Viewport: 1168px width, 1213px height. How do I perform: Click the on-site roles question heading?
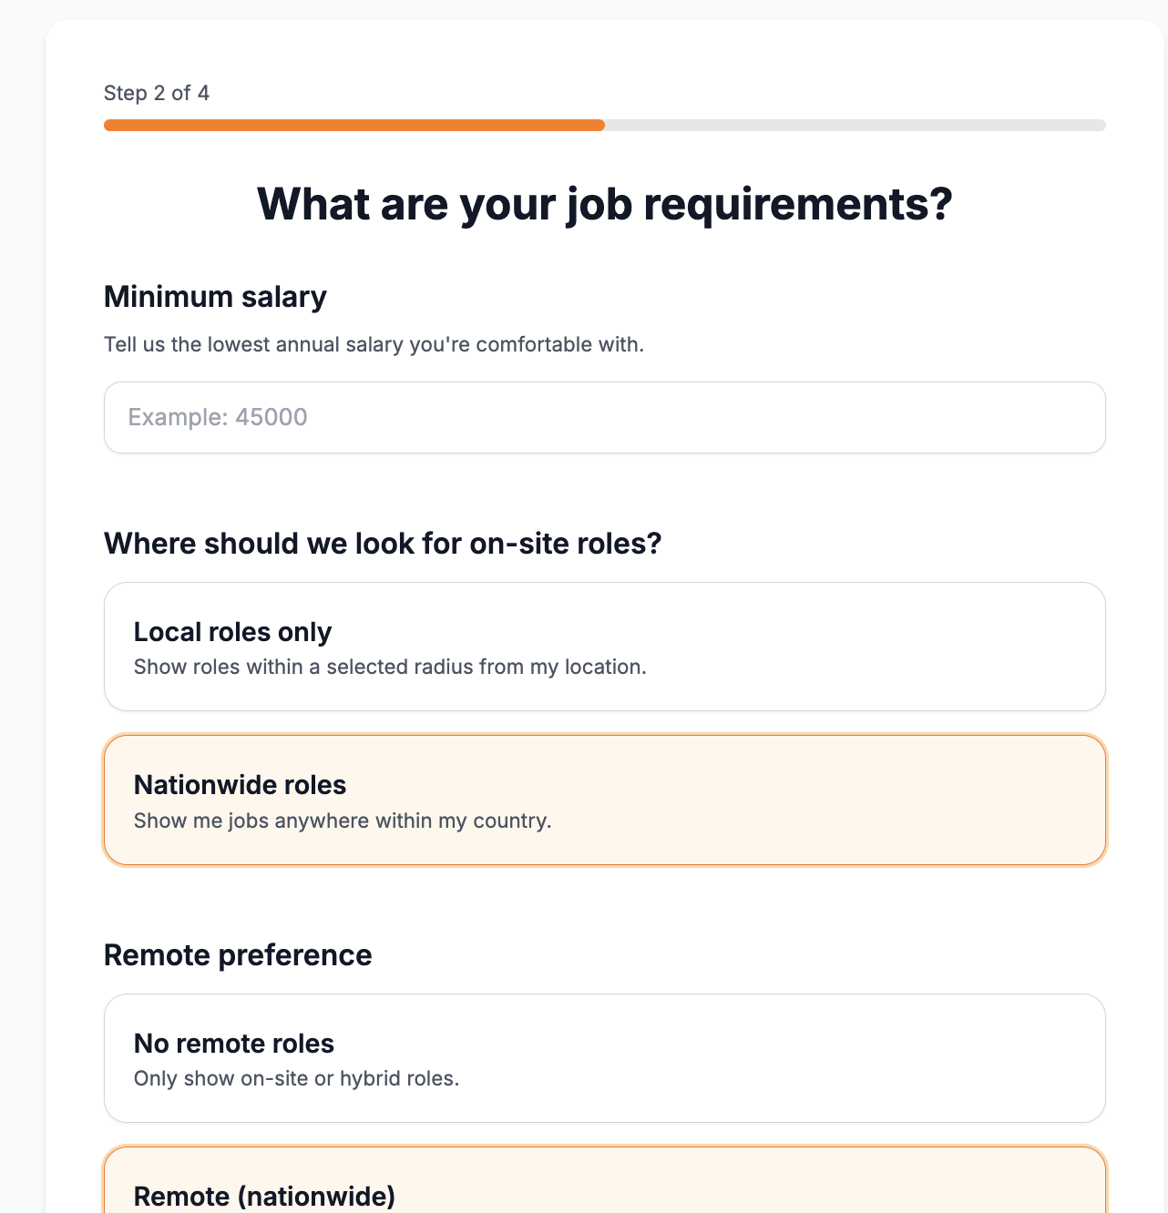(383, 543)
